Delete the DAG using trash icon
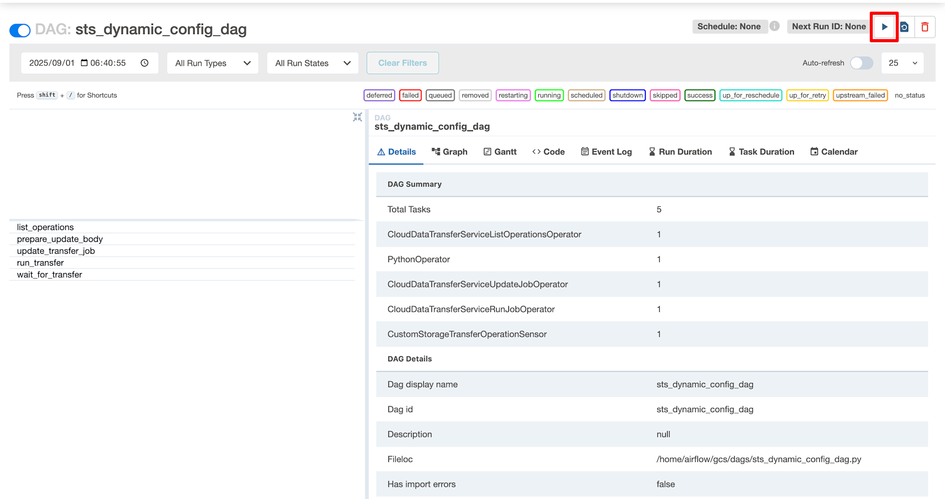Viewport: 945px width, 499px height. (925, 27)
